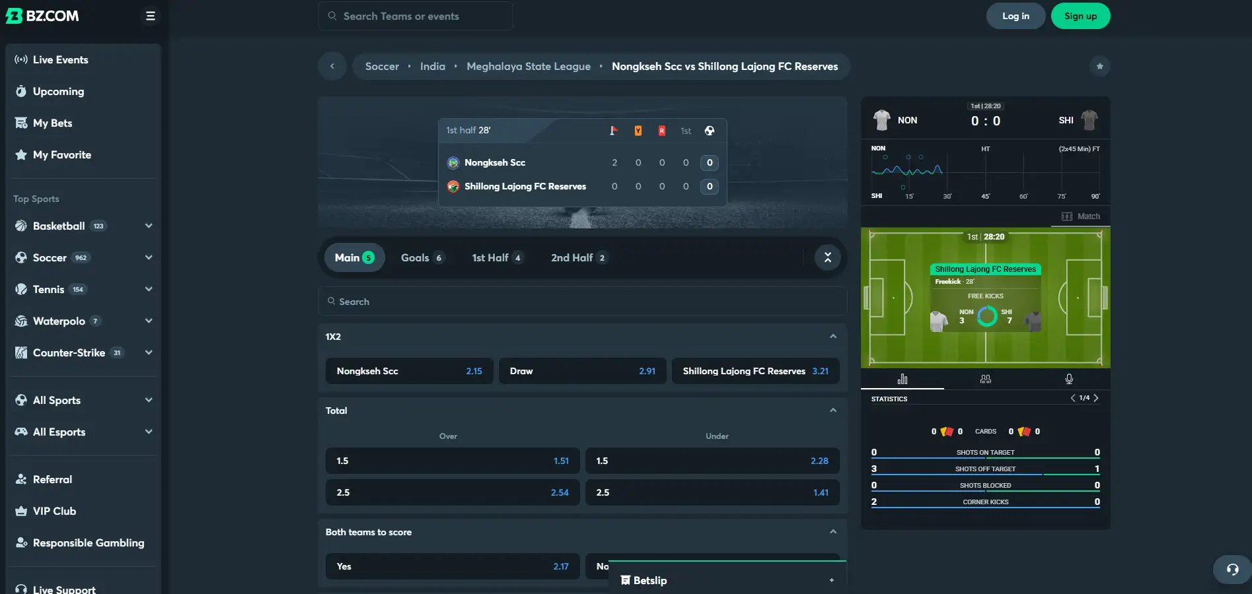Go back with the breadcrumb arrow button

coord(332,66)
